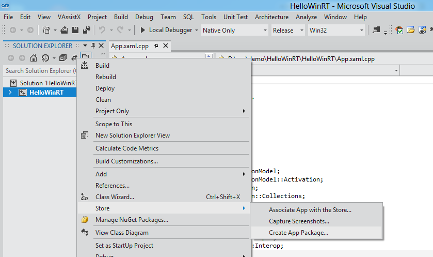This screenshot has width=433, height=257.
Task: Click the Solution Explorer Home icon
Action: (x=34, y=58)
